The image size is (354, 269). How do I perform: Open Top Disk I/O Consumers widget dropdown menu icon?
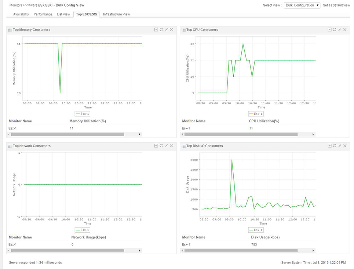[329, 146]
